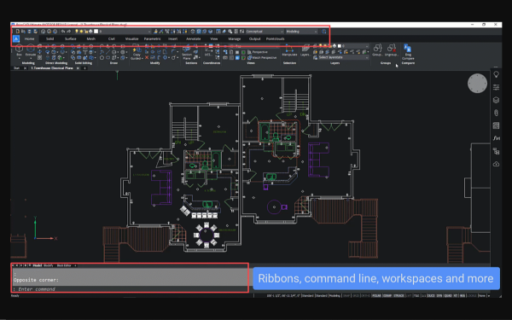Viewport: 512px width, 320px height.
Task: Open the Modeling workspace dropdown
Action: coord(301,32)
